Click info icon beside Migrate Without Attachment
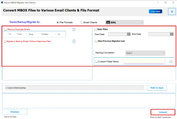 point(74,41)
